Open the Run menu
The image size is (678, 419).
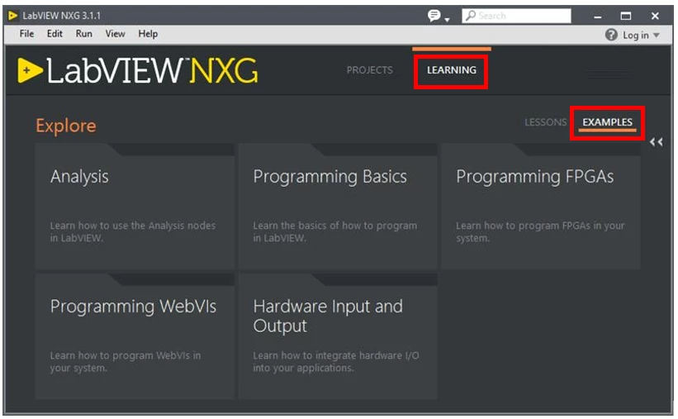click(84, 34)
